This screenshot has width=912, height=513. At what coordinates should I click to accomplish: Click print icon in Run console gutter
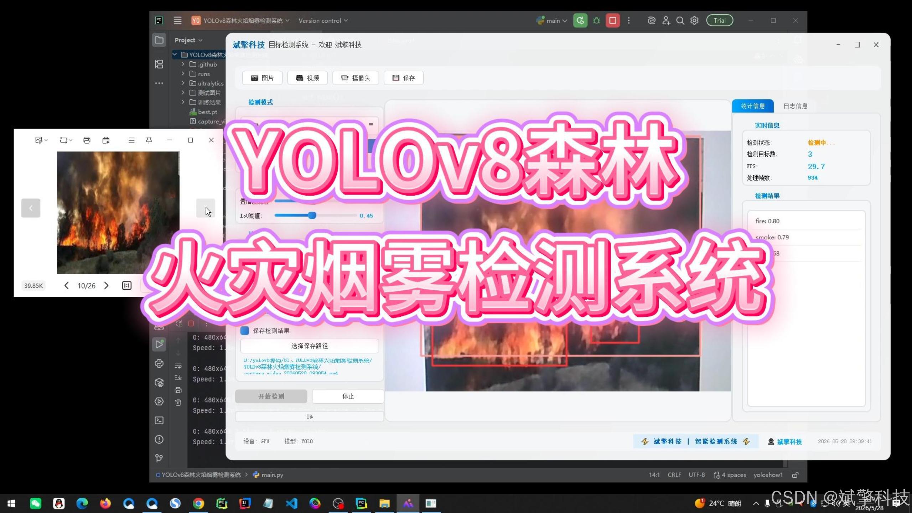178,390
